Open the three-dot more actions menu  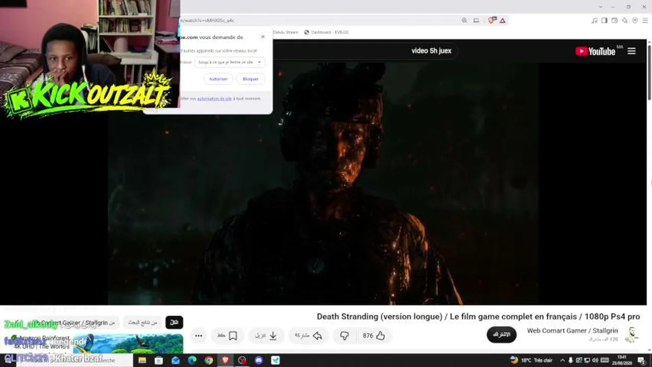(198, 335)
